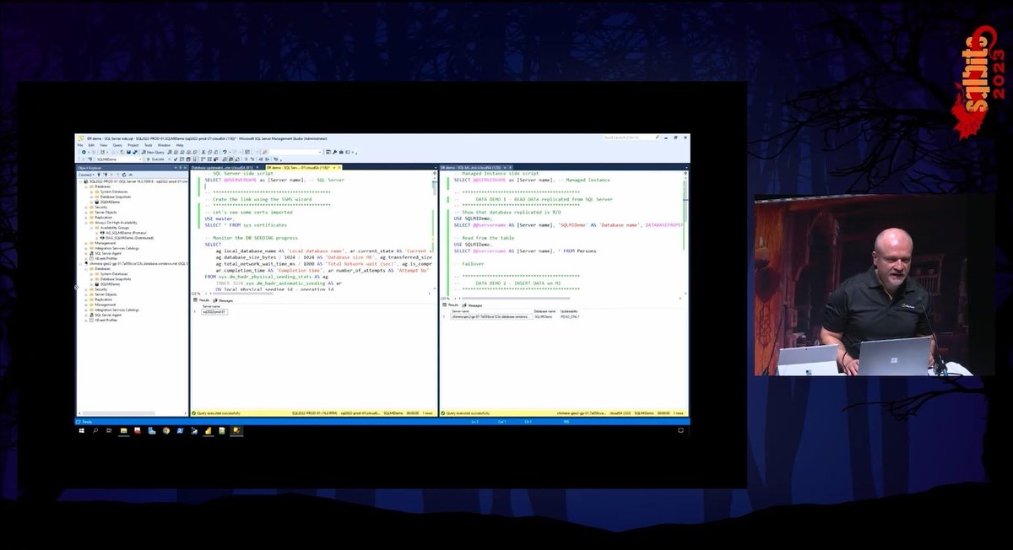
Task: Open the Edit menu
Action: (x=91, y=145)
